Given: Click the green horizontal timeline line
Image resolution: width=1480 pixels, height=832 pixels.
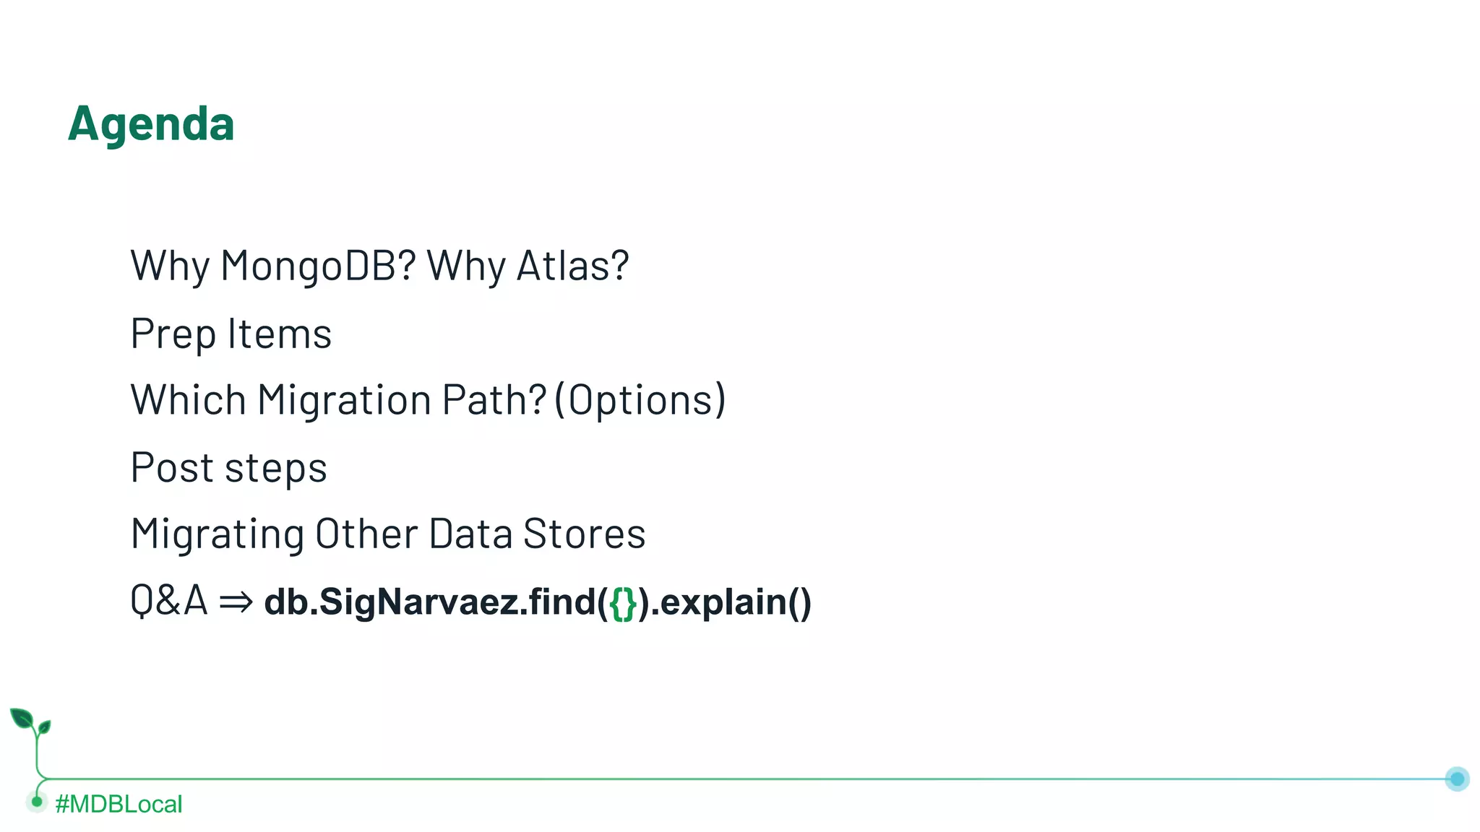Looking at the screenshot, I should pyautogui.click(x=723, y=779).
